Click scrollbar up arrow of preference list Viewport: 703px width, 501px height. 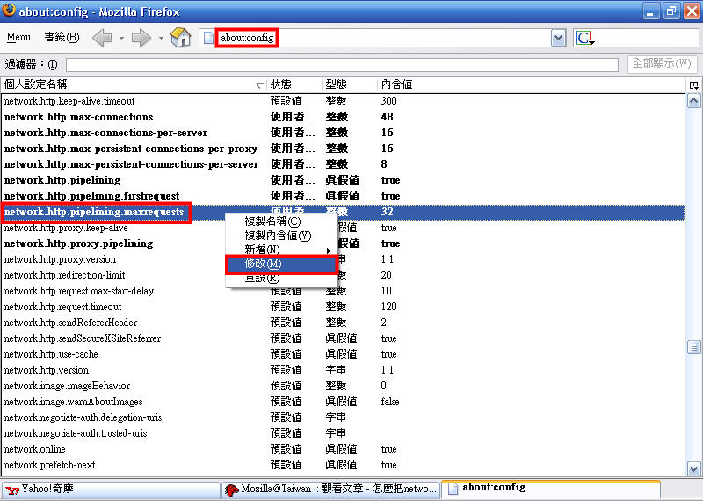tap(693, 101)
